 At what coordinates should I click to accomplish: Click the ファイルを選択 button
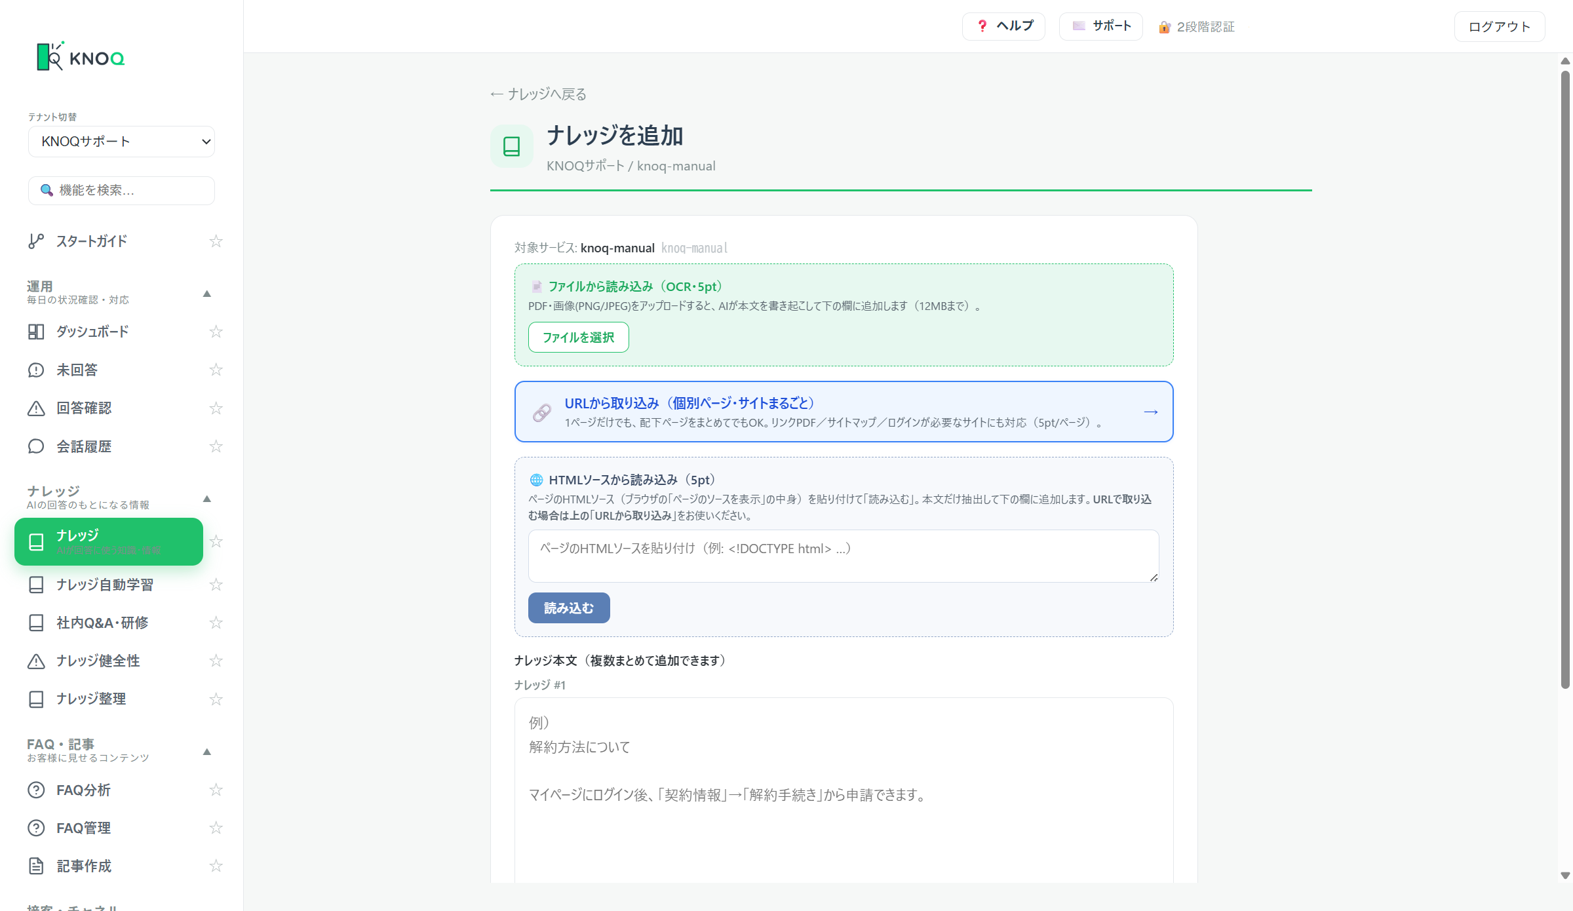[x=579, y=337]
